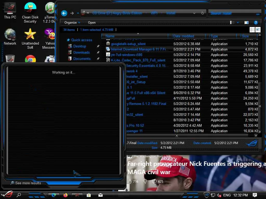Switch to large thumbnails view button

coord(258,30)
